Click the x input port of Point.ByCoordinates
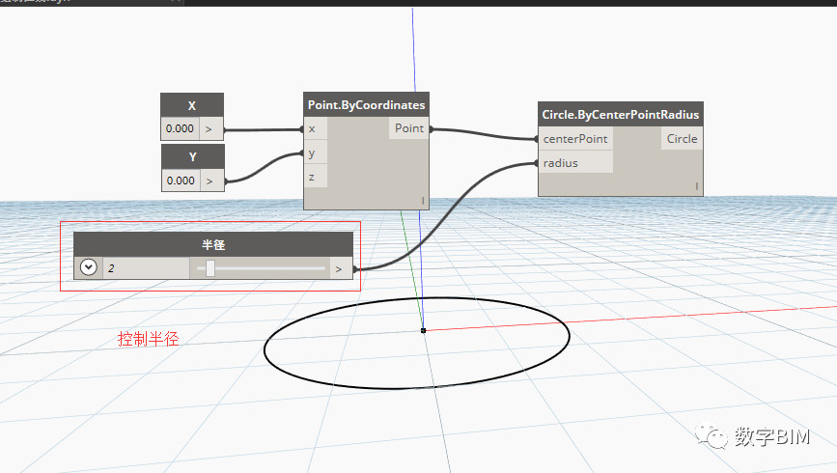 [316, 128]
